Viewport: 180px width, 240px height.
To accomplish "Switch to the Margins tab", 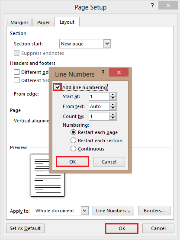I will (19, 22).
